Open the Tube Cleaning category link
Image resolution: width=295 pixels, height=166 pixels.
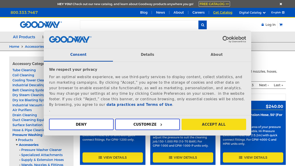tap(24, 70)
